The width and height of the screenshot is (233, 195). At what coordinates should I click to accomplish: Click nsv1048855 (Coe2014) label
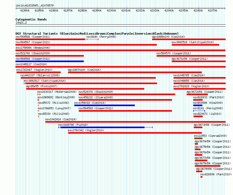tap(189, 81)
